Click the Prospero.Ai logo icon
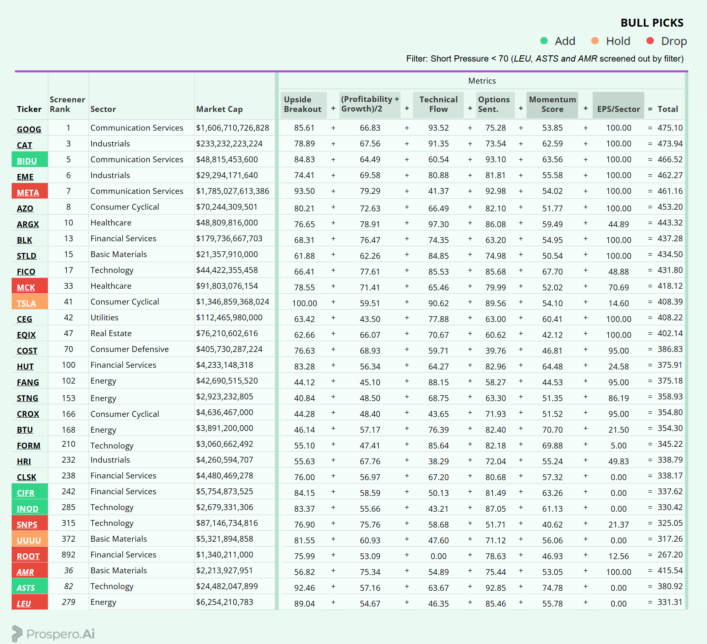 point(17,634)
